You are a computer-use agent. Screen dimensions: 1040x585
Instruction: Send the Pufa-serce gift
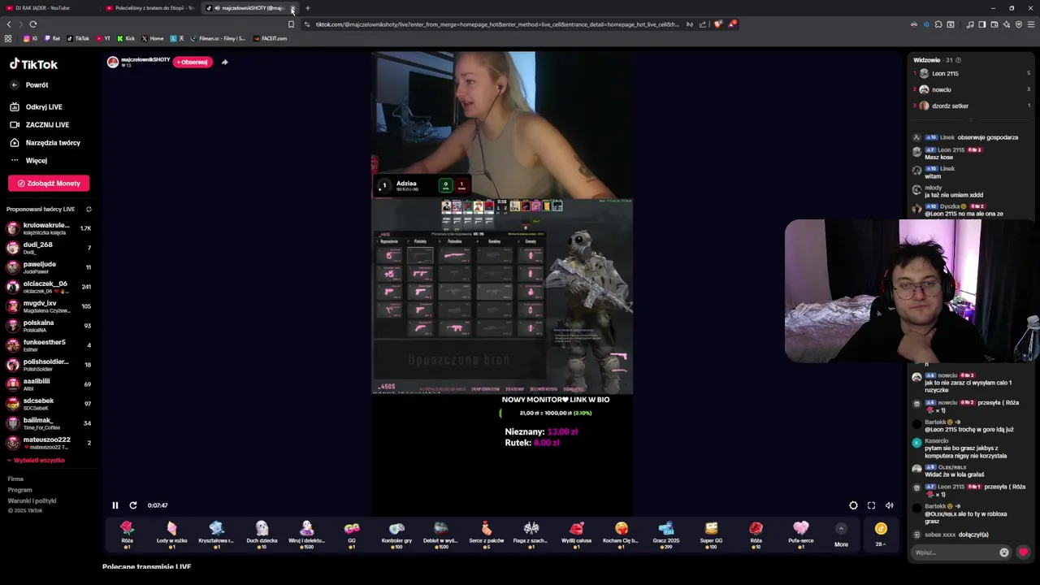[x=800, y=535]
